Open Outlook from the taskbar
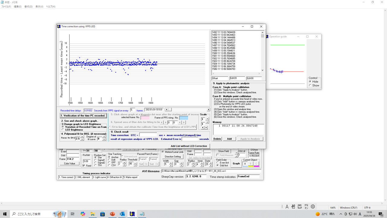The height and width of the screenshot is (218, 387). click(122, 214)
